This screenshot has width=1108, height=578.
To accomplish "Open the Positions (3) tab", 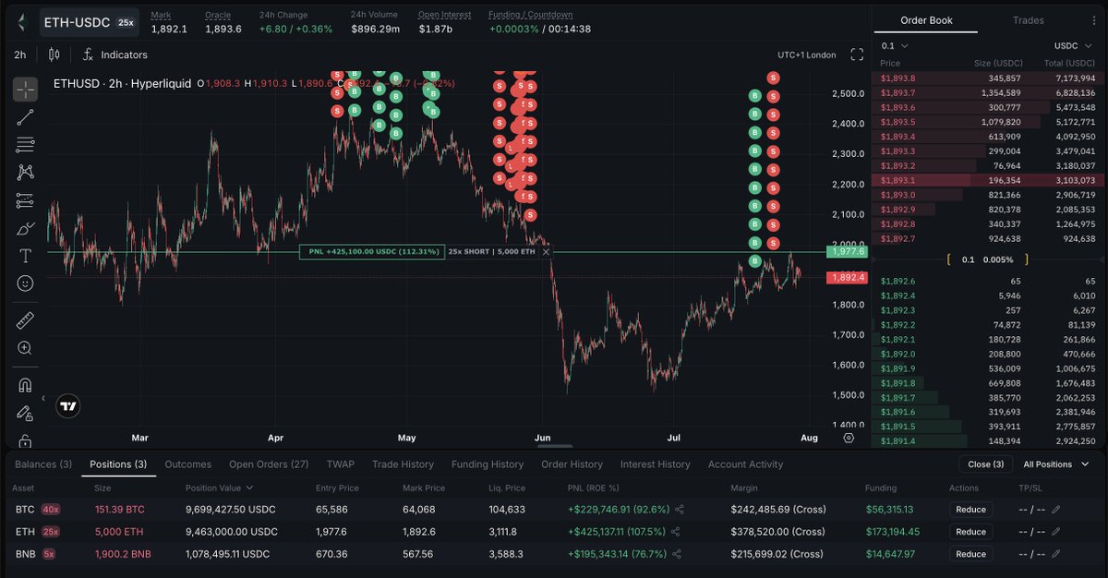I will (118, 464).
